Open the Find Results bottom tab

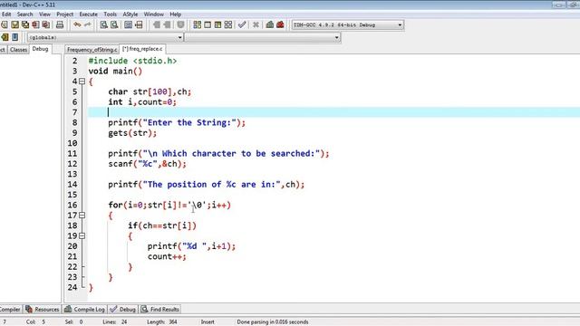coord(160,310)
